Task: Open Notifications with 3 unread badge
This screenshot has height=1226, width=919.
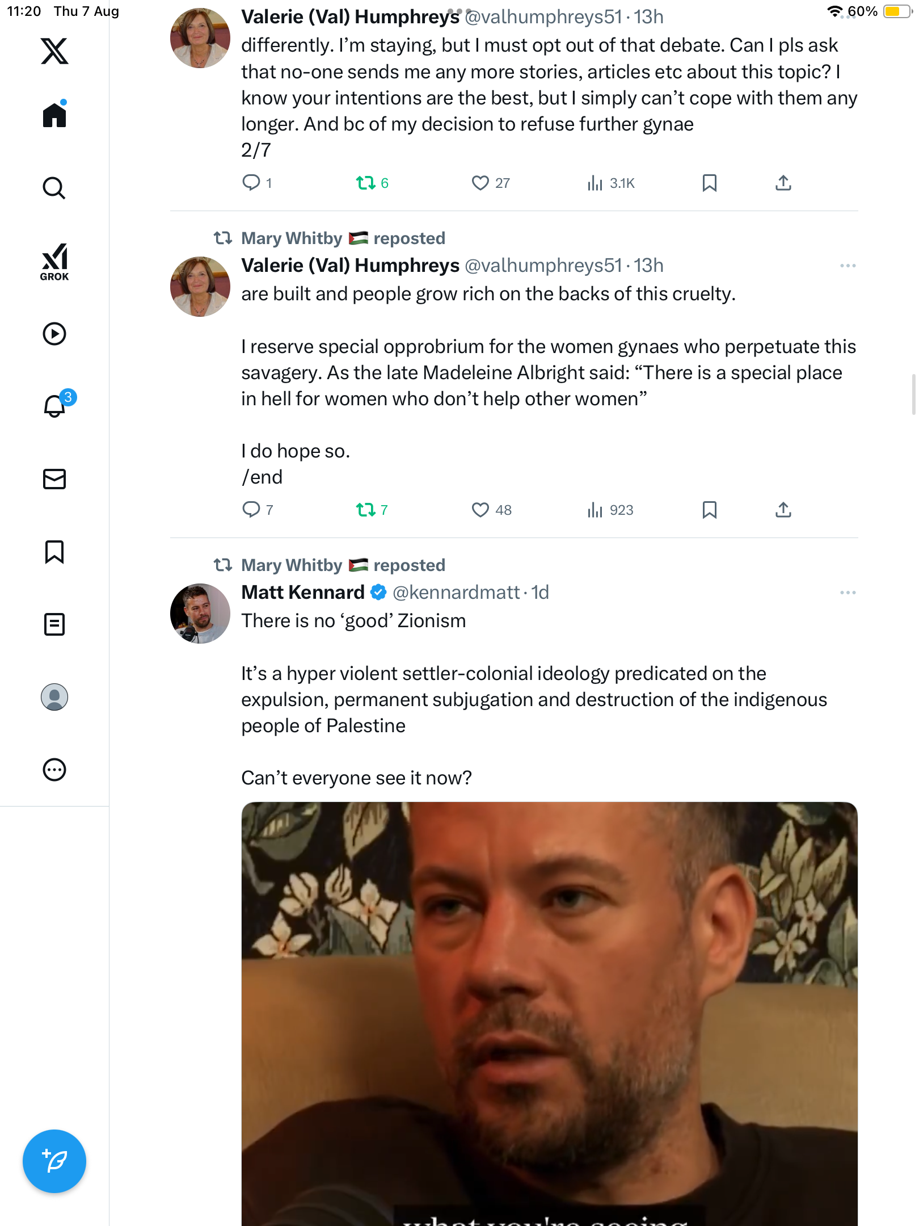Action: pyautogui.click(x=56, y=406)
